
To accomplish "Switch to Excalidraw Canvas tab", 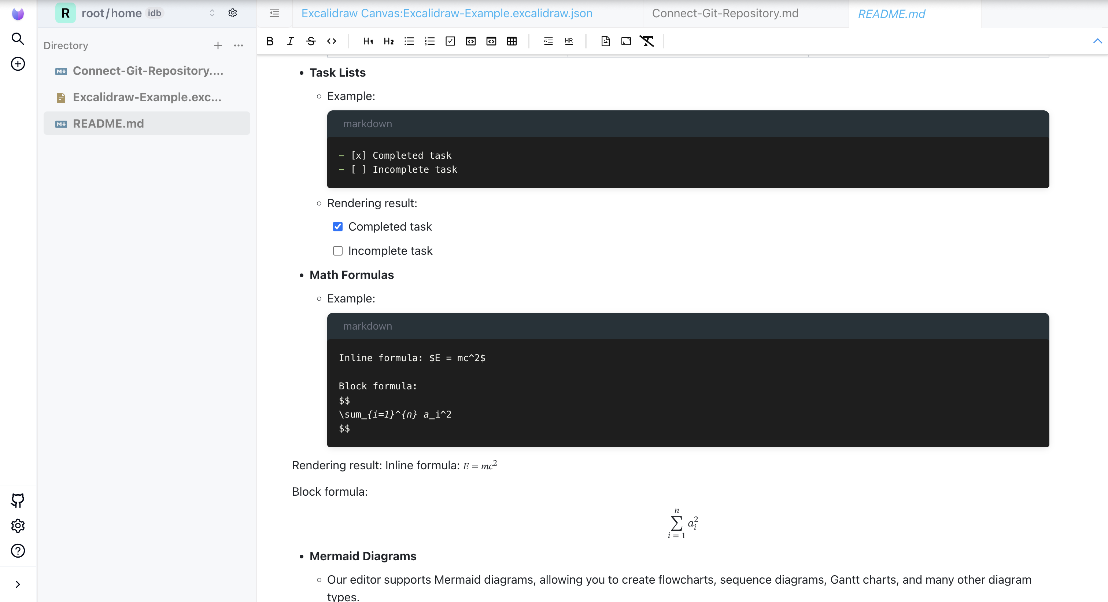I will (447, 13).
